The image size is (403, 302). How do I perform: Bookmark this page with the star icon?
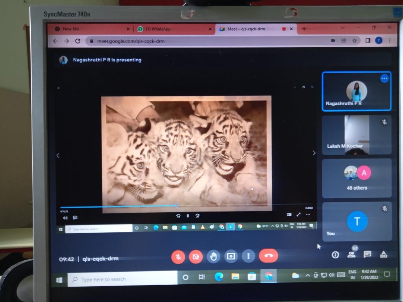point(355,41)
